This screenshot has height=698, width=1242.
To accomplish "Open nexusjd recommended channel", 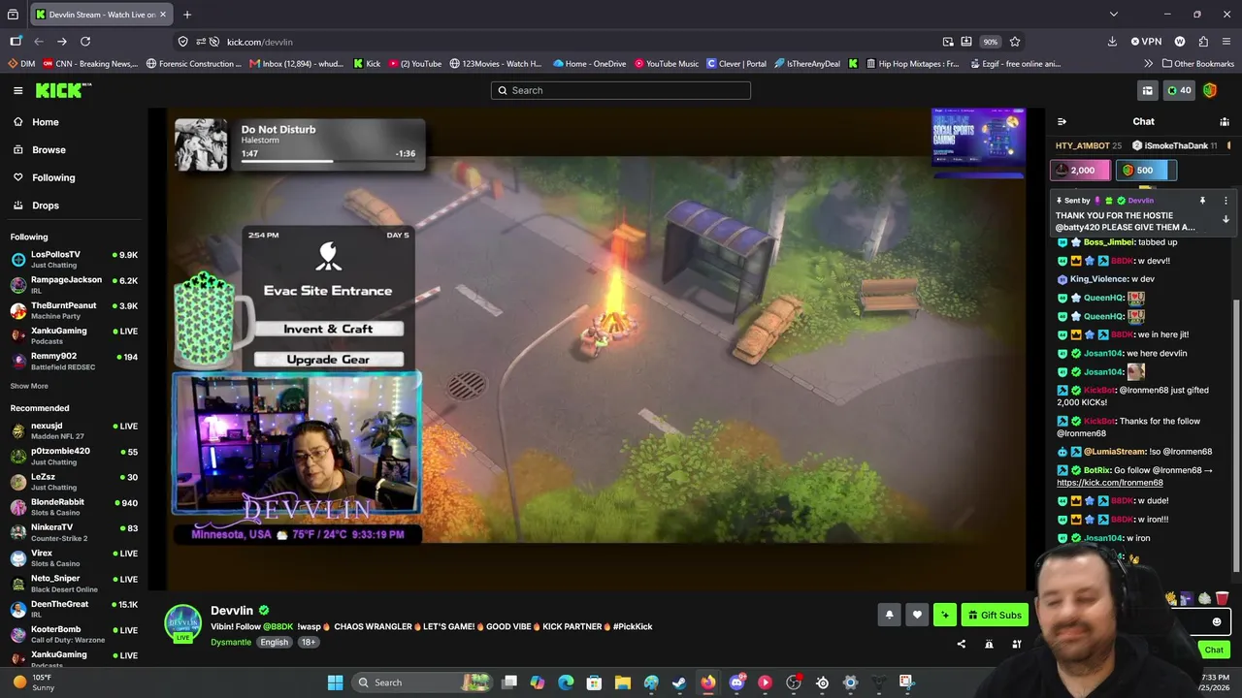I will pos(74,430).
